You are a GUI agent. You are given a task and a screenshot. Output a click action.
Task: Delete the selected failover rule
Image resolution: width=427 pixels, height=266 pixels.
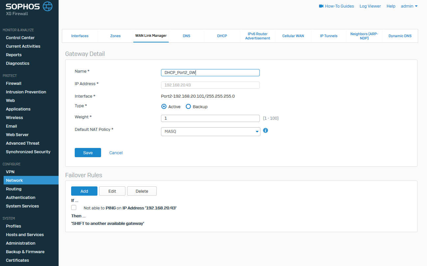click(x=142, y=191)
